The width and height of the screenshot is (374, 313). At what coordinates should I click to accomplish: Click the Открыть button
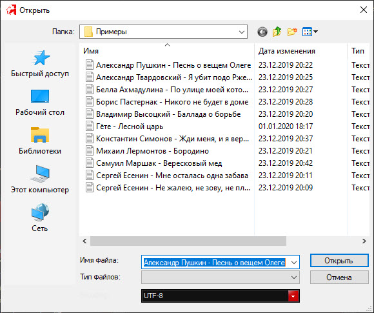click(339, 261)
